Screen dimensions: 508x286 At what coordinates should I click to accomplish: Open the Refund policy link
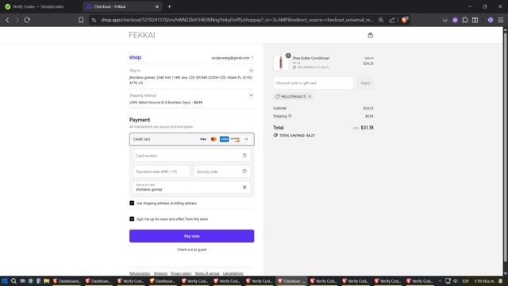[x=140, y=273]
